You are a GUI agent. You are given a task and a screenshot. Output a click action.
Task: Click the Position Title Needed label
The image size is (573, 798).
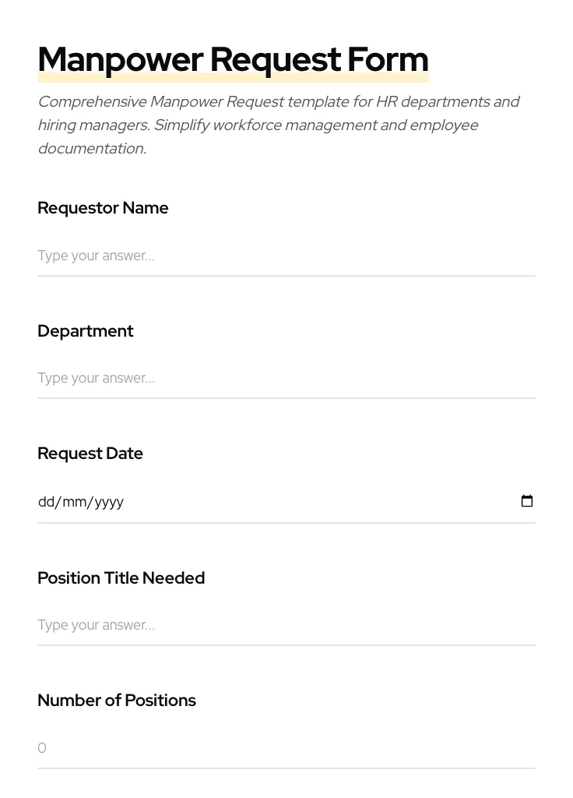pos(121,578)
